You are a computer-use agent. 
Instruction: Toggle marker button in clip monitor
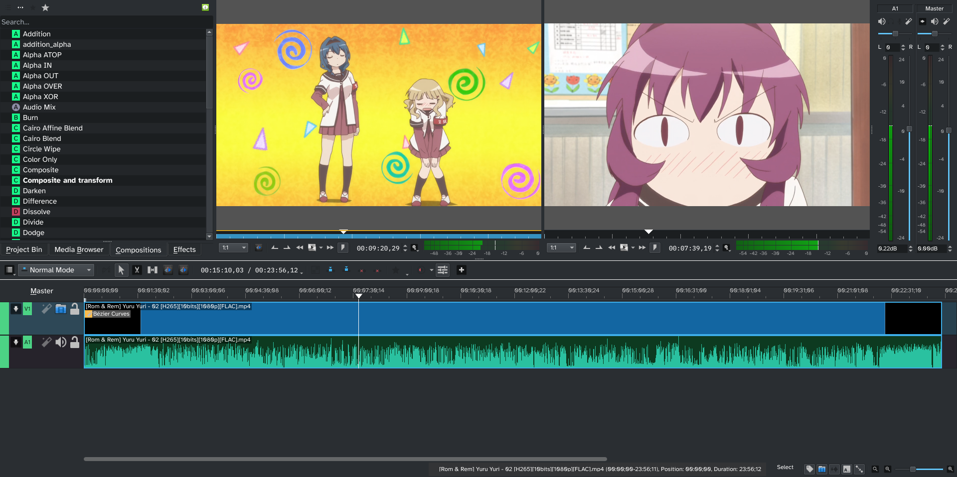342,247
